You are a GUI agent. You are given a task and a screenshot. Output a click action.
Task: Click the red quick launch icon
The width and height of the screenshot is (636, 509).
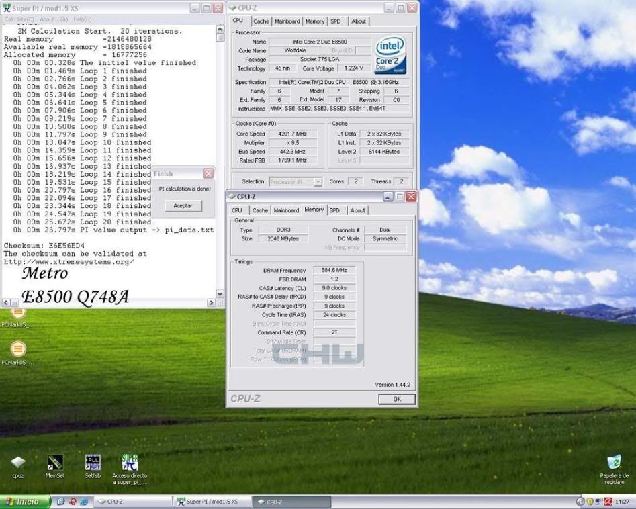pyautogui.click(x=73, y=502)
